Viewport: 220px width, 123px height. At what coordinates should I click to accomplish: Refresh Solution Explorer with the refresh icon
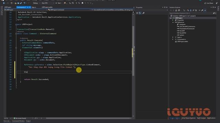(x=190, y=10)
